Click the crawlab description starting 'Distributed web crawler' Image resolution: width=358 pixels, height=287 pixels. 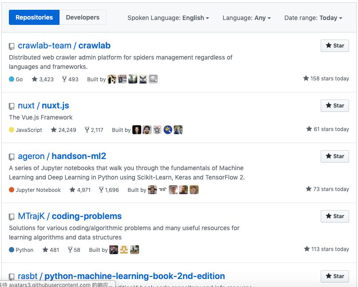(x=120, y=62)
